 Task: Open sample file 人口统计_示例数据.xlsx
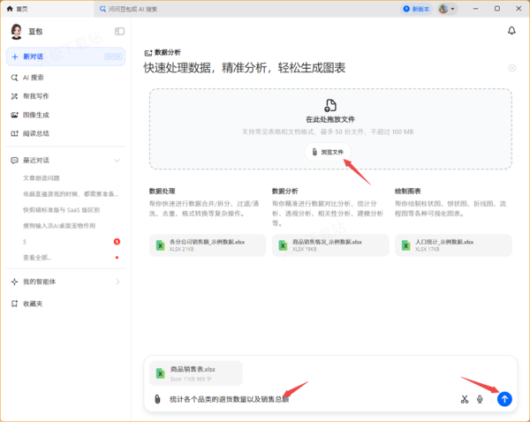pos(453,245)
